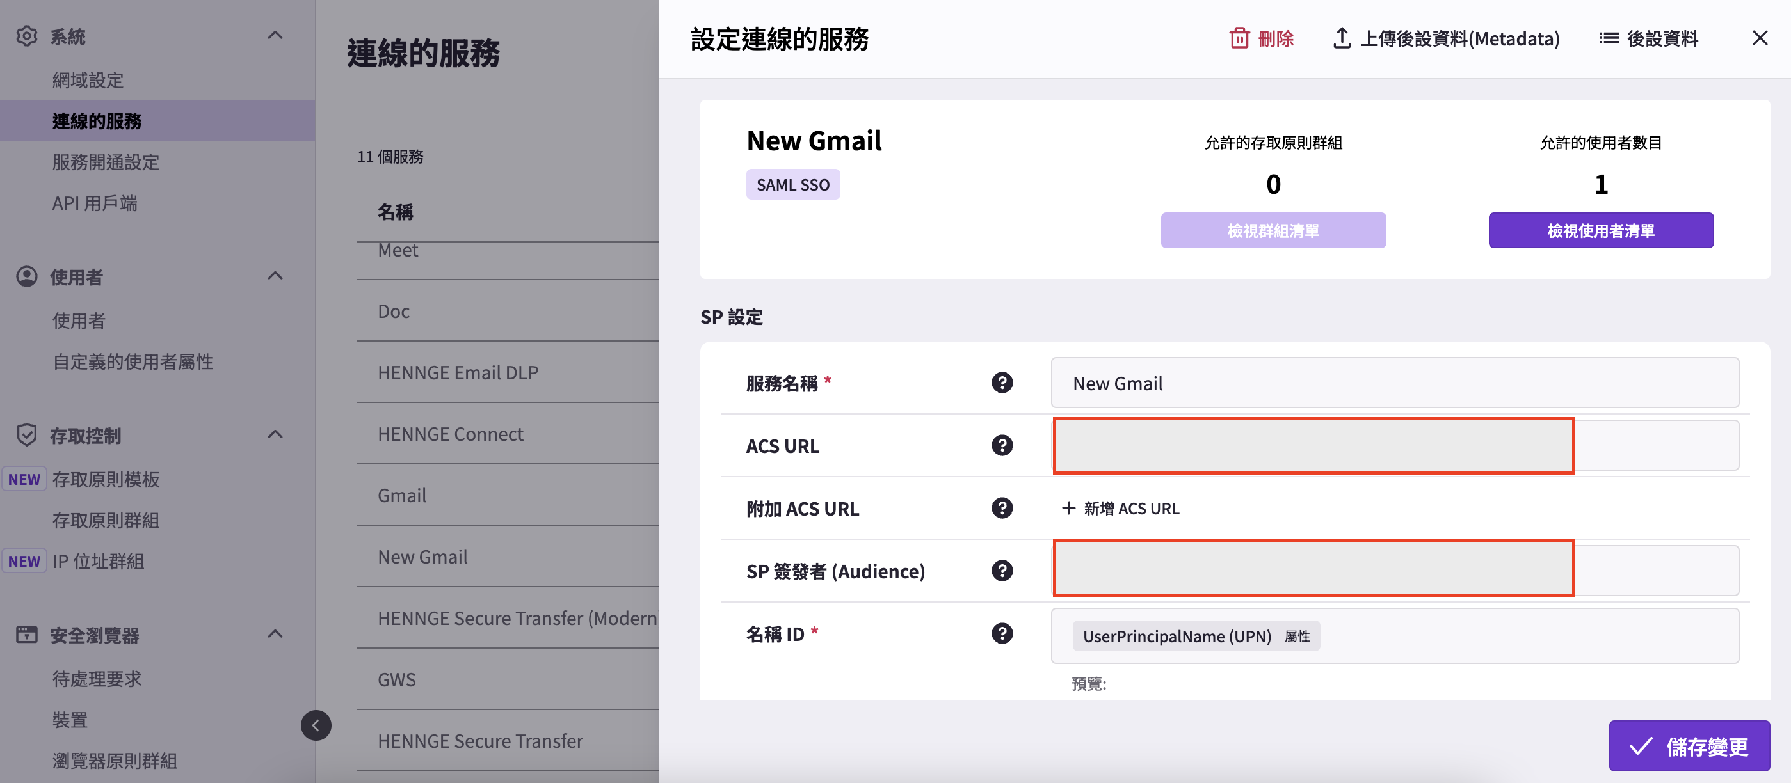Viewport: 1791px width, 783px height.
Task: Click the upload arrow icon for Metadata
Action: 1342,38
